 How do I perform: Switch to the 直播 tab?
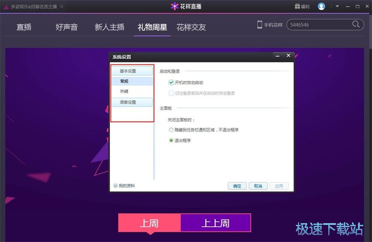24,27
